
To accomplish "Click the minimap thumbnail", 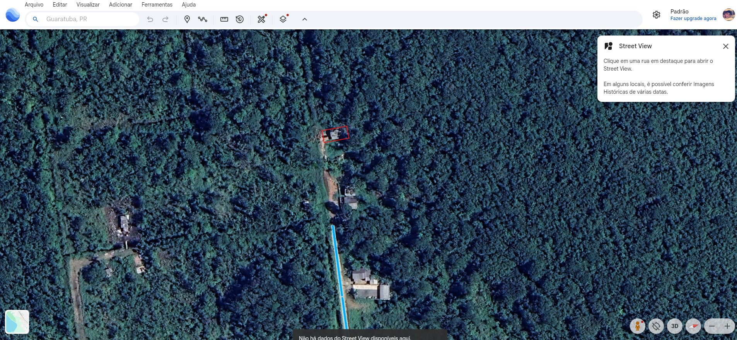I will coord(17,322).
